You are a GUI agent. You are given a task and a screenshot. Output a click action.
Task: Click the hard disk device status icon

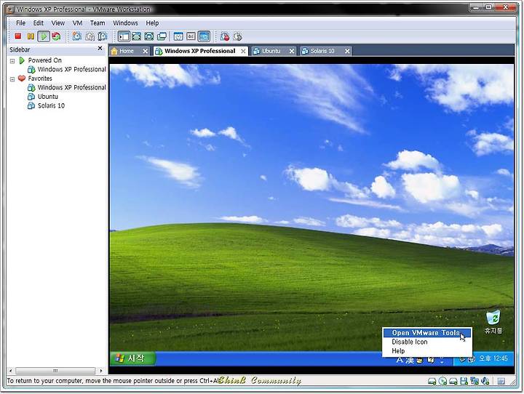point(432,381)
